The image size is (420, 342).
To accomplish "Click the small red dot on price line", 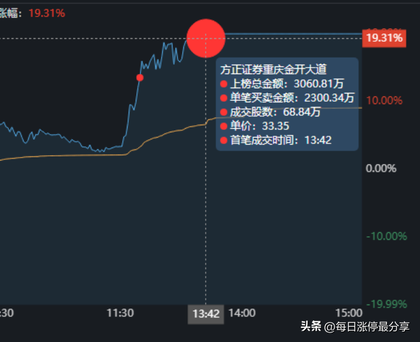I will (x=140, y=78).
